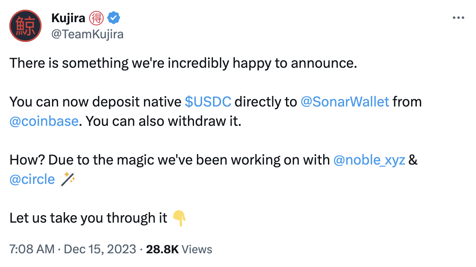Open the Kujira display name link
This screenshot has height=267, width=476.
click(x=69, y=18)
